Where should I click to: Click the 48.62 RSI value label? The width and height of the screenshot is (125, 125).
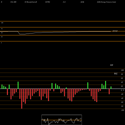[x=115, y=31]
